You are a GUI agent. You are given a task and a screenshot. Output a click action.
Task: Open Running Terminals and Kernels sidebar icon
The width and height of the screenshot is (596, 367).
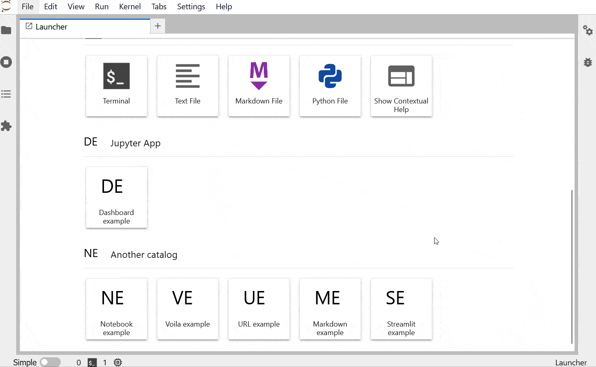point(6,62)
